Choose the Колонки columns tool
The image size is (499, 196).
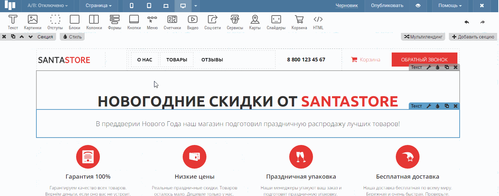[x=94, y=22]
